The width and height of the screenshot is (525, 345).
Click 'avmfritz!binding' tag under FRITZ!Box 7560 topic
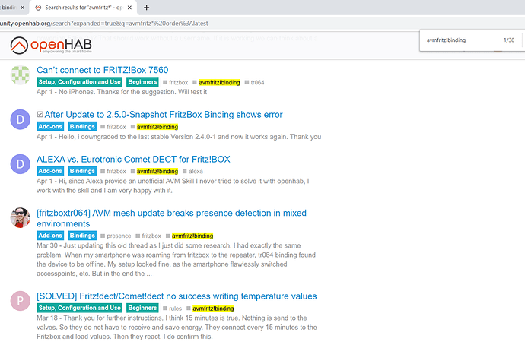(219, 83)
